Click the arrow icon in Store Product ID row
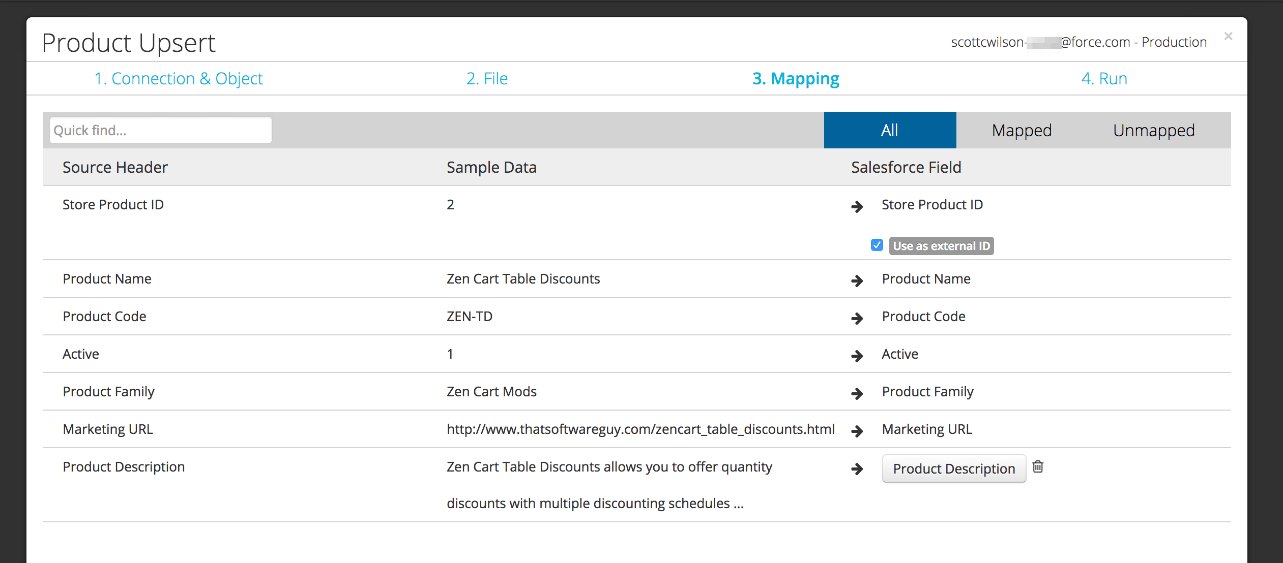 (x=857, y=206)
